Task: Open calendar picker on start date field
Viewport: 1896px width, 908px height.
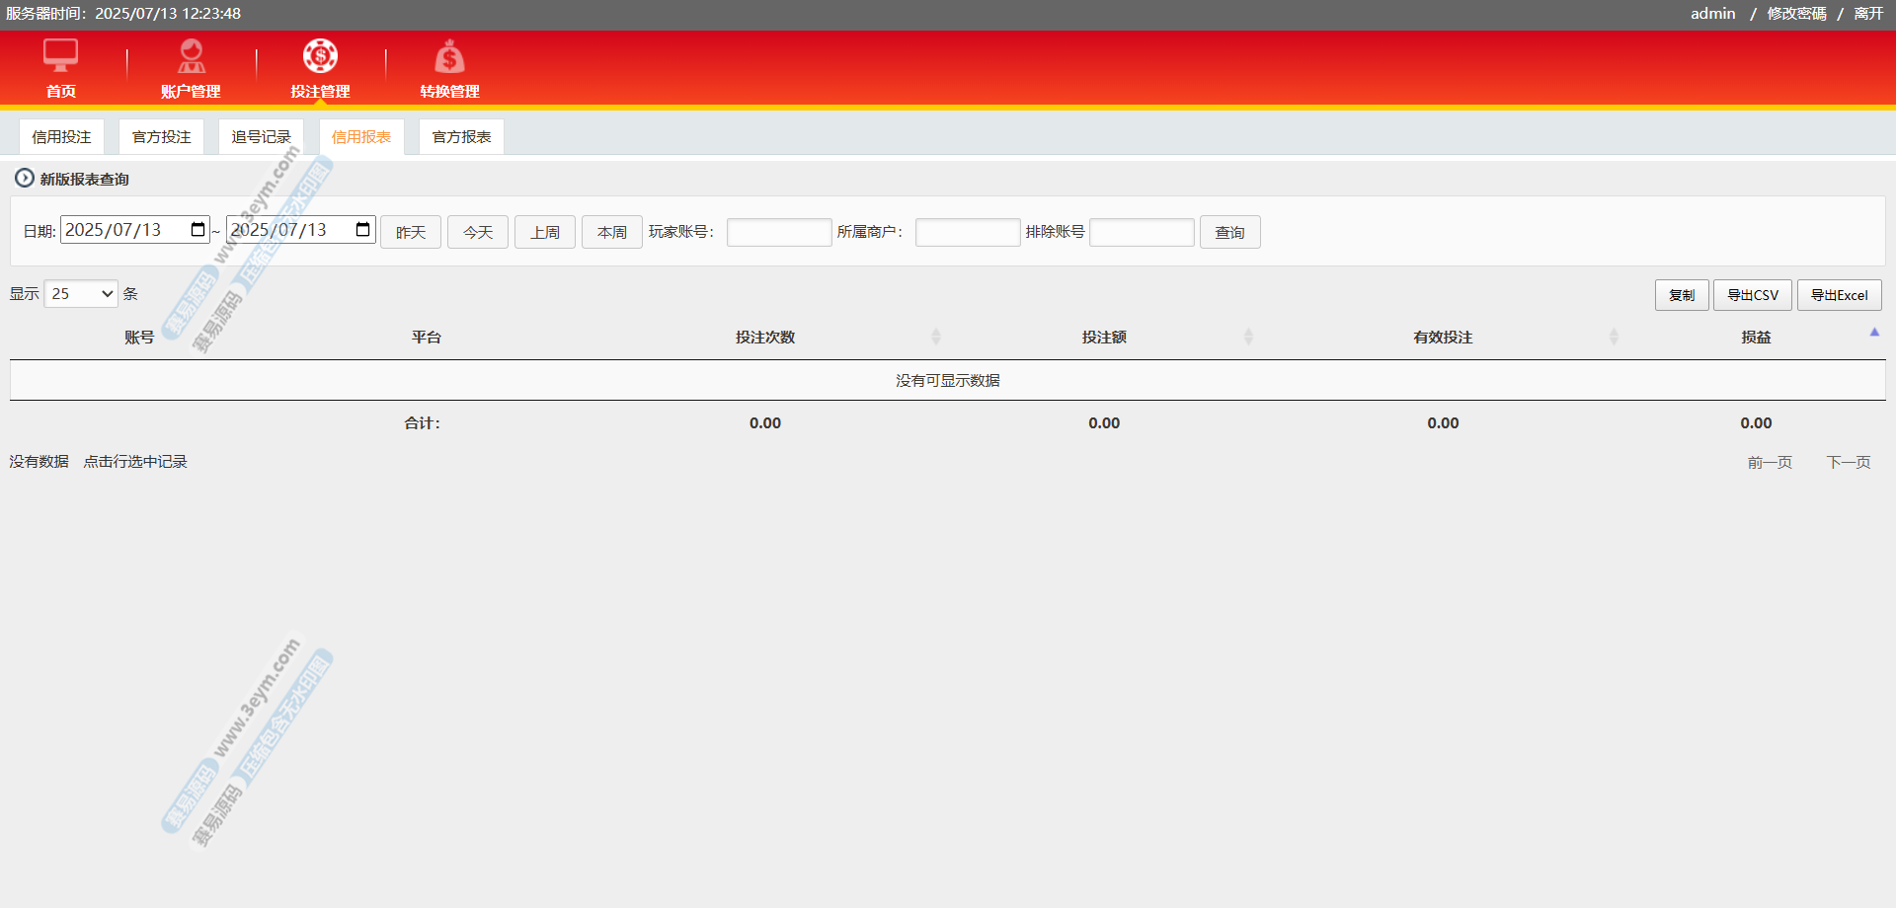Action: [x=197, y=230]
